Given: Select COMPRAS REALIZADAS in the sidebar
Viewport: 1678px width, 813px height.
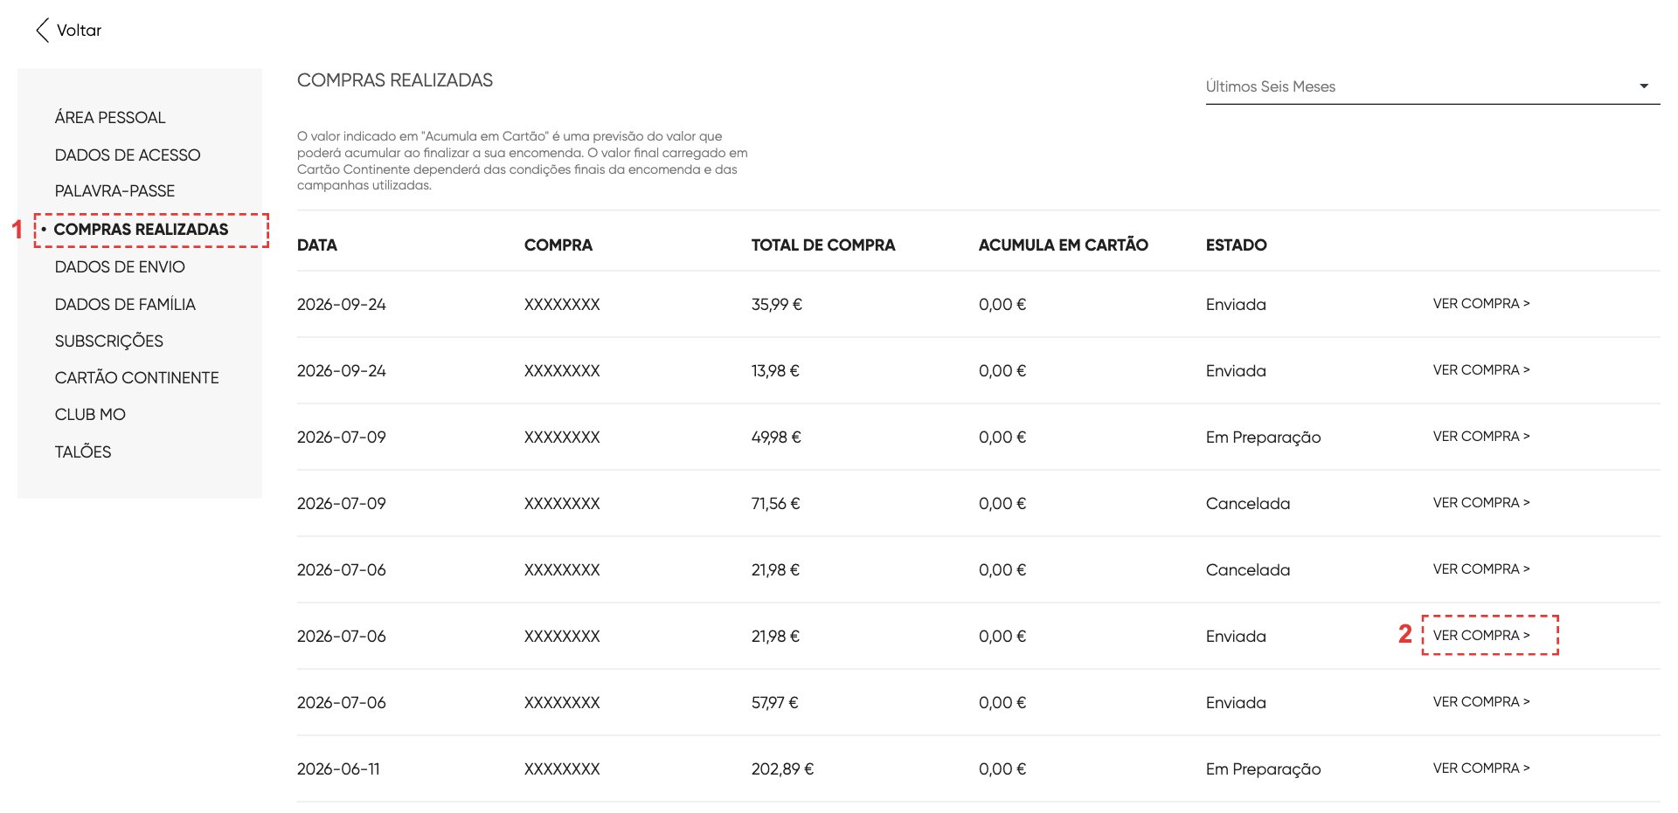Looking at the screenshot, I should pyautogui.click(x=141, y=229).
